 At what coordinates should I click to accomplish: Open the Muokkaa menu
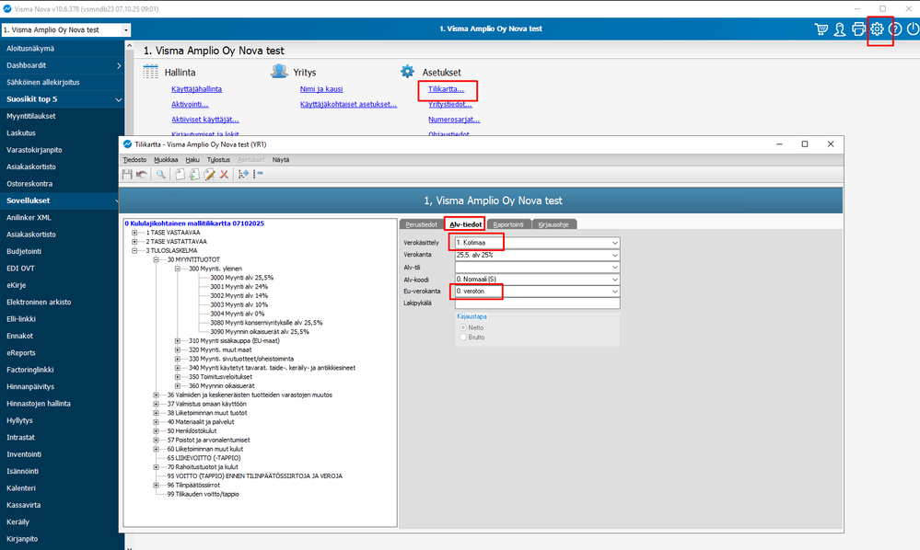166,160
